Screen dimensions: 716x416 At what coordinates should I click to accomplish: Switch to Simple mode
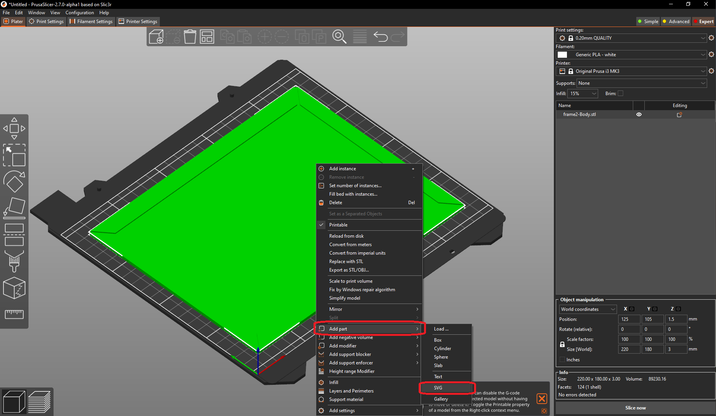pos(648,22)
